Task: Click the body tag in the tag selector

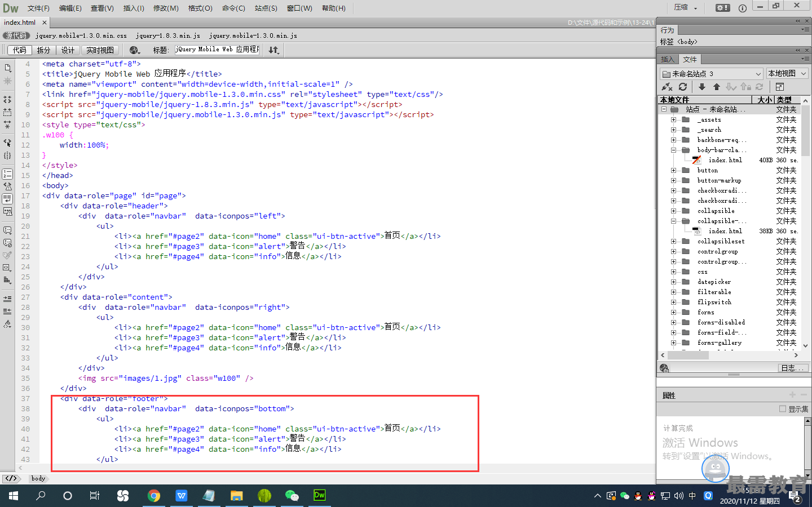Action: click(38, 478)
